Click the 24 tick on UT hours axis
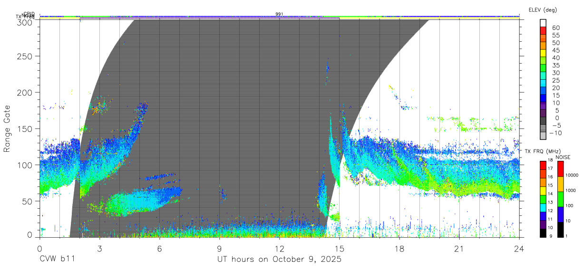 pos(519,248)
